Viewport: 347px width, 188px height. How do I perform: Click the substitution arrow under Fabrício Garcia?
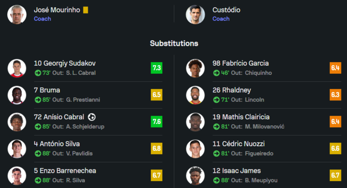point(216,73)
